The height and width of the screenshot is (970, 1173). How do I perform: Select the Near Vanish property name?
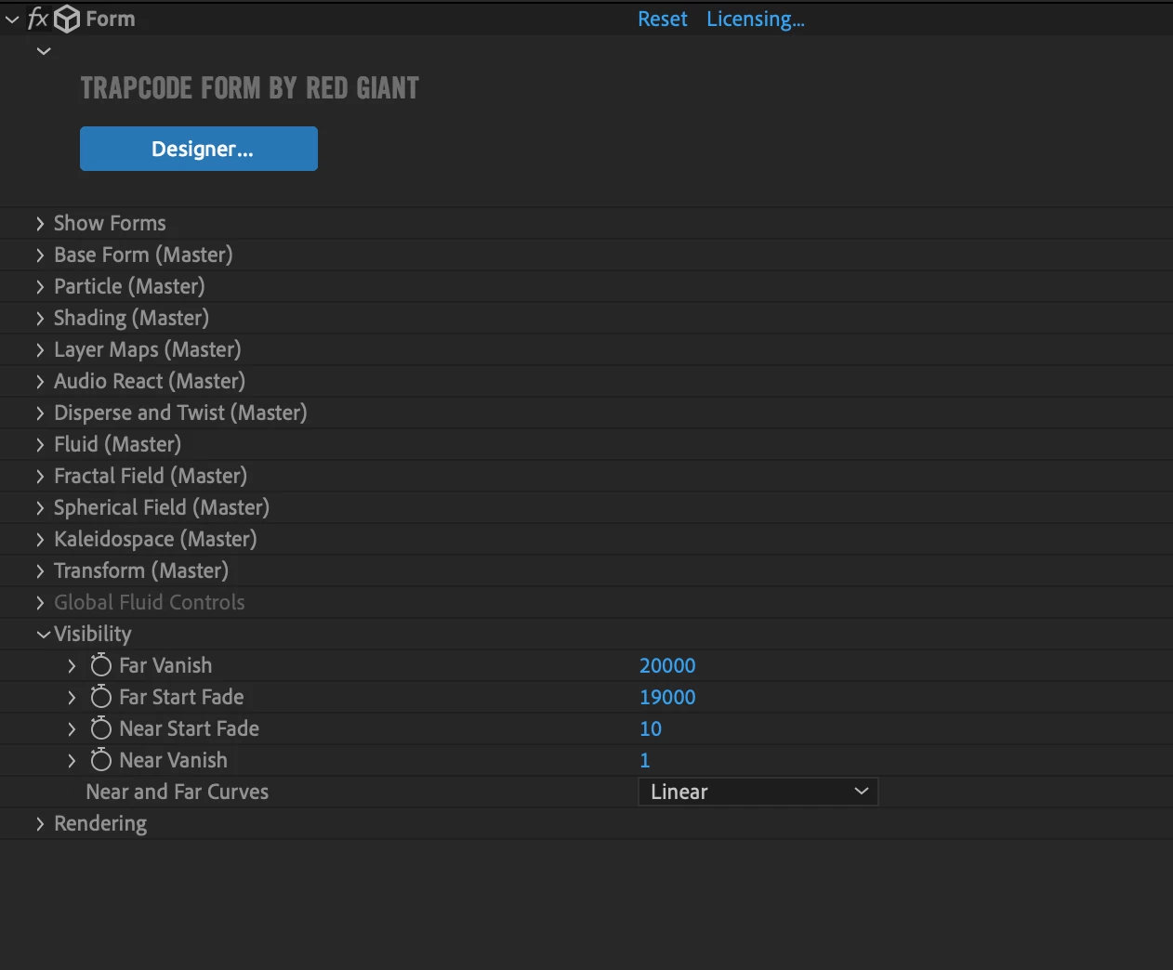[x=173, y=761]
